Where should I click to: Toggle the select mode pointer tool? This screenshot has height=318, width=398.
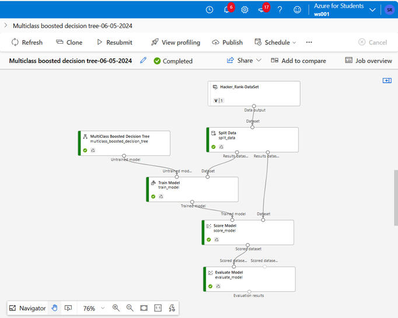[68, 308]
